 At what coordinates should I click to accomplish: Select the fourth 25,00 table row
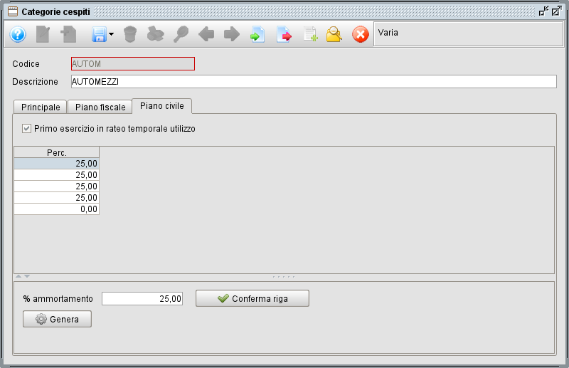(x=57, y=198)
